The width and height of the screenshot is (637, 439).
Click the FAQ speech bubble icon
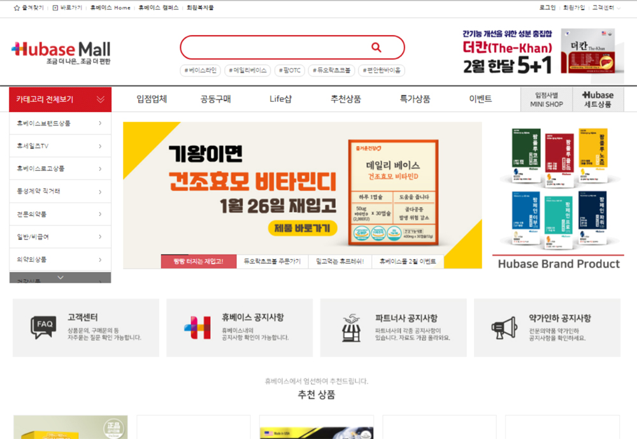click(43, 327)
